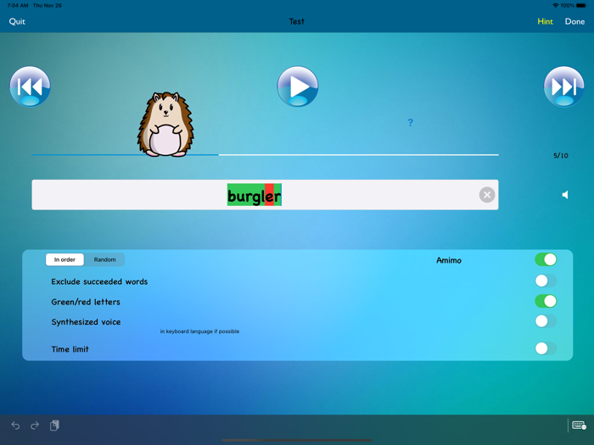Click the burgler answer text field
The height and width of the screenshot is (445, 594).
(265, 195)
